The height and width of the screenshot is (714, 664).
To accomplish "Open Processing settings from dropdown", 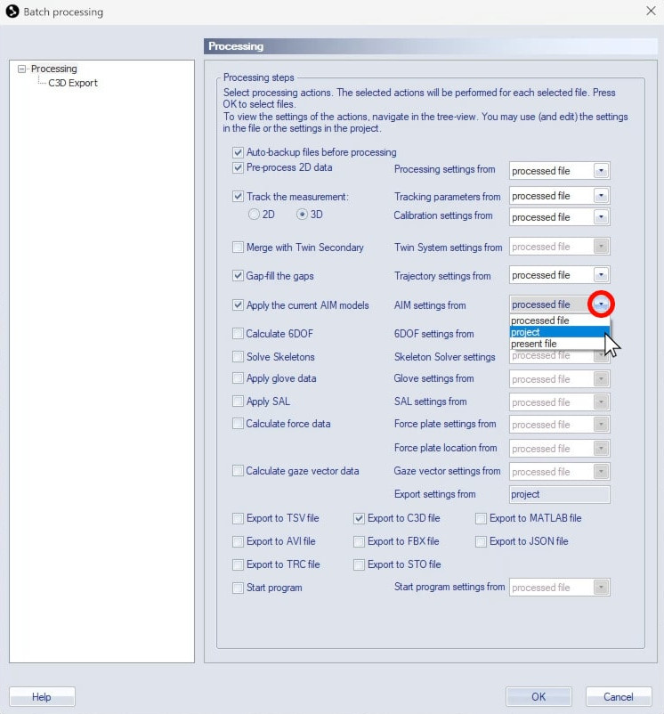I will click(601, 171).
